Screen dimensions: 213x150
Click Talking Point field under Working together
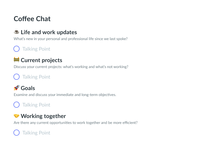tap(36, 133)
